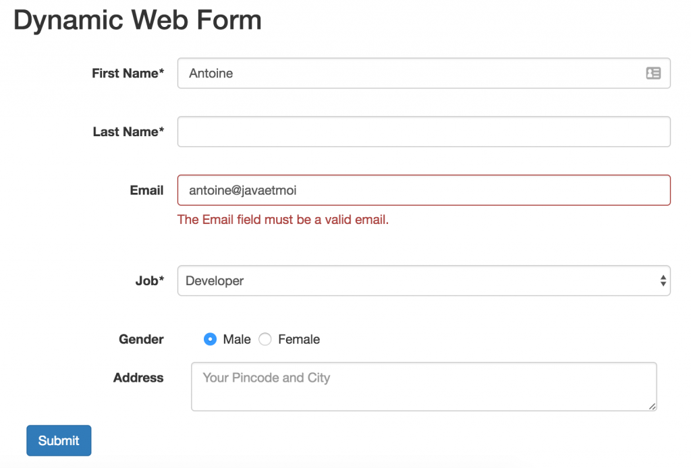The height and width of the screenshot is (468, 691).
Task: Click the Job dropdown arrows
Action: pyautogui.click(x=663, y=281)
